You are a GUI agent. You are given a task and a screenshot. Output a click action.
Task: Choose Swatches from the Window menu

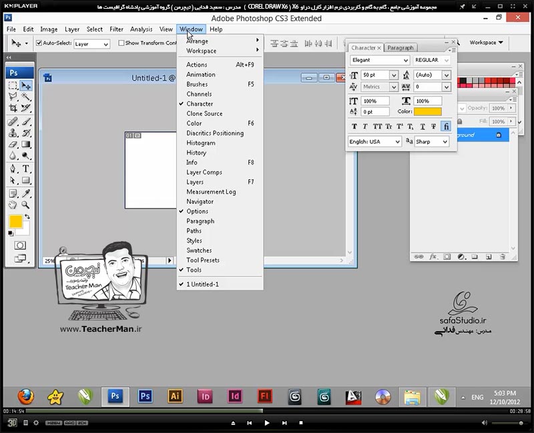pos(220,250)
